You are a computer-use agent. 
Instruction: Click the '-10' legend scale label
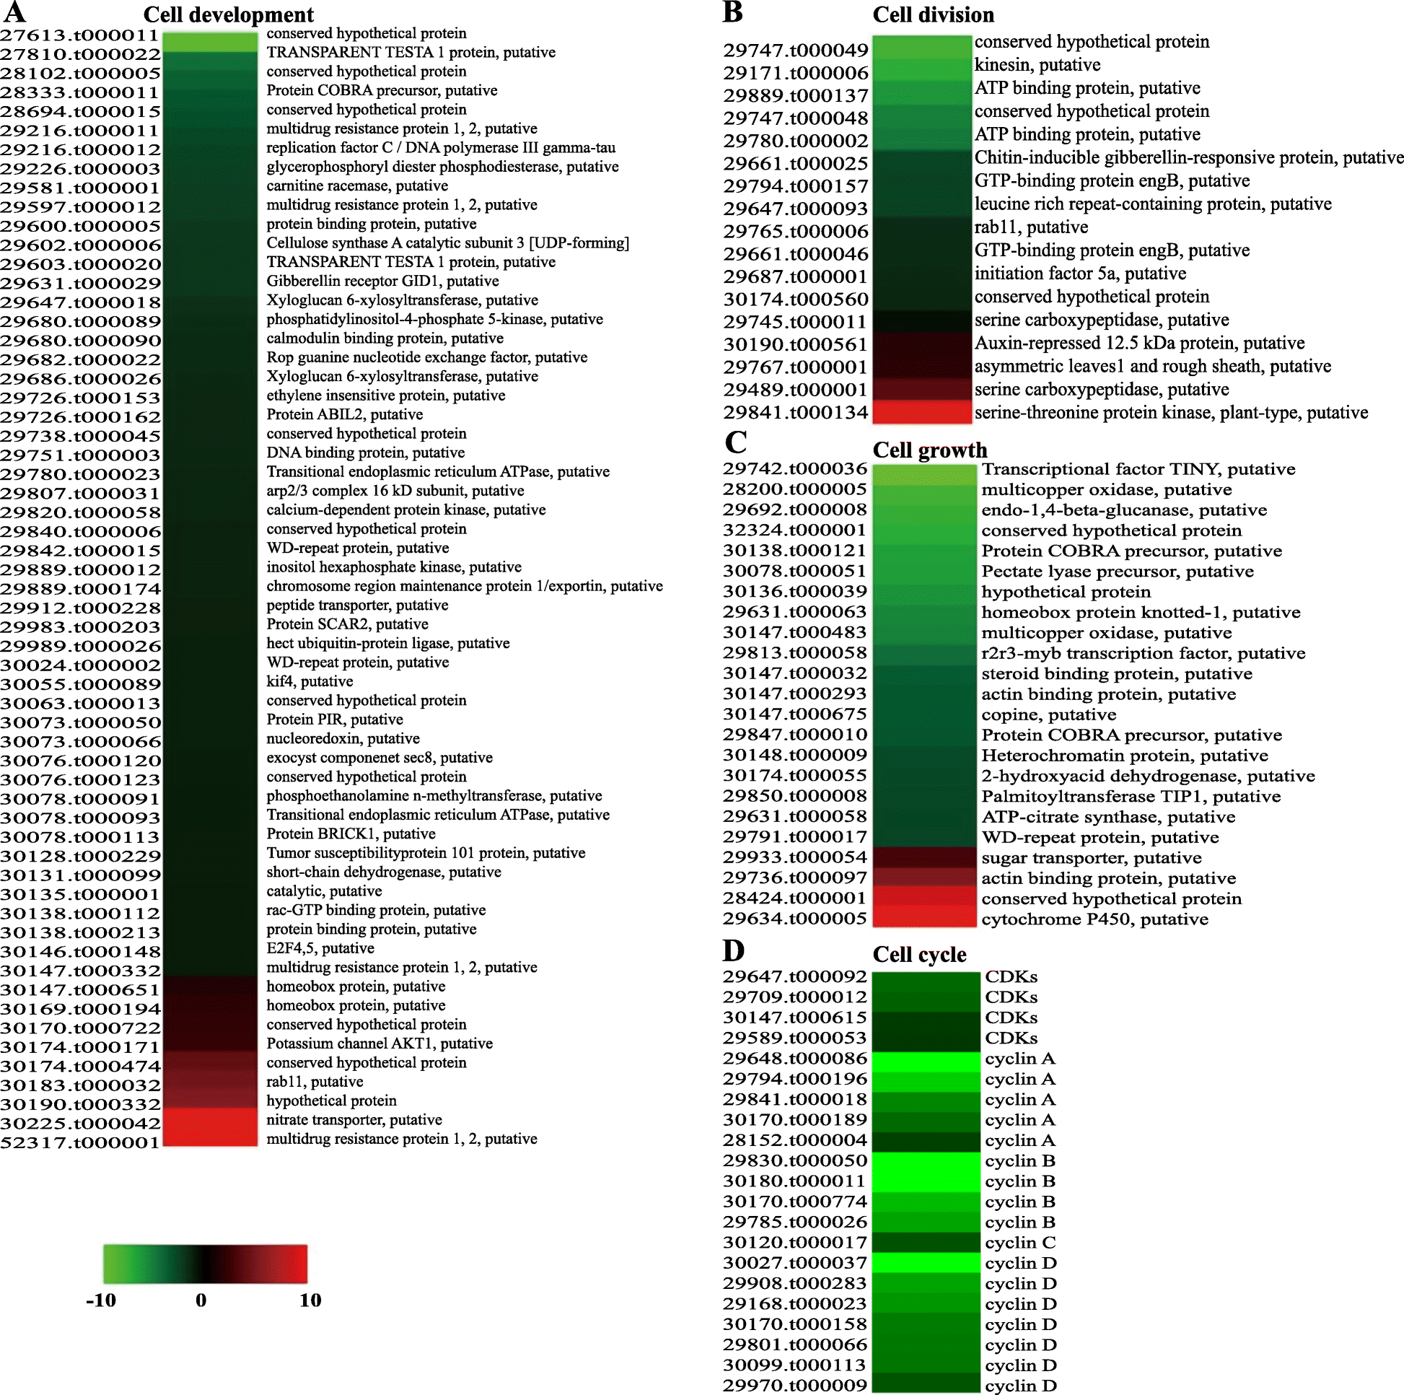(101, 1300)
